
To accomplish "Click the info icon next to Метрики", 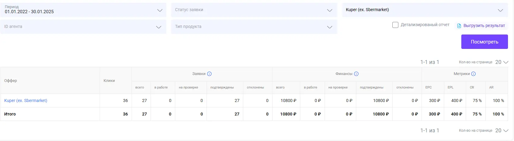I will [473, 74].
